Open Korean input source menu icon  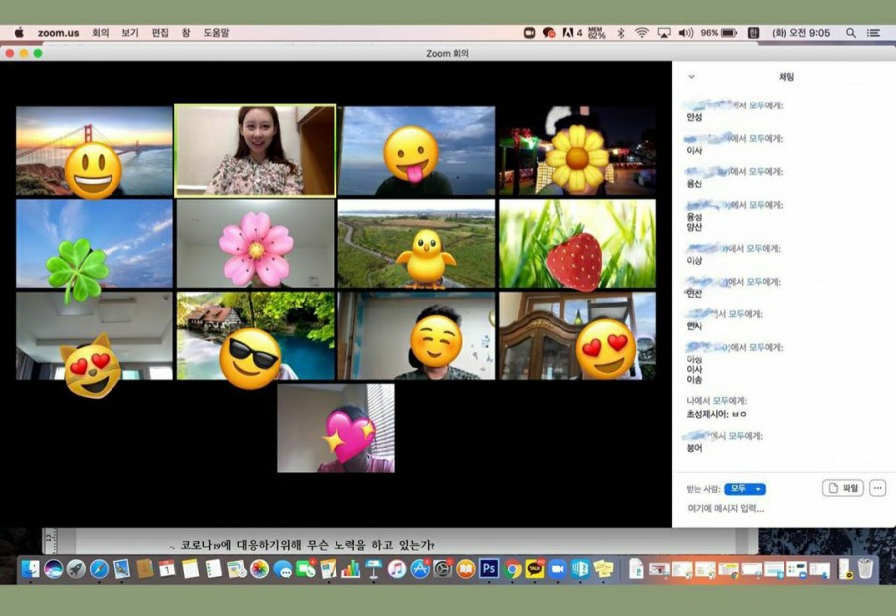click(x=754, y=33)
